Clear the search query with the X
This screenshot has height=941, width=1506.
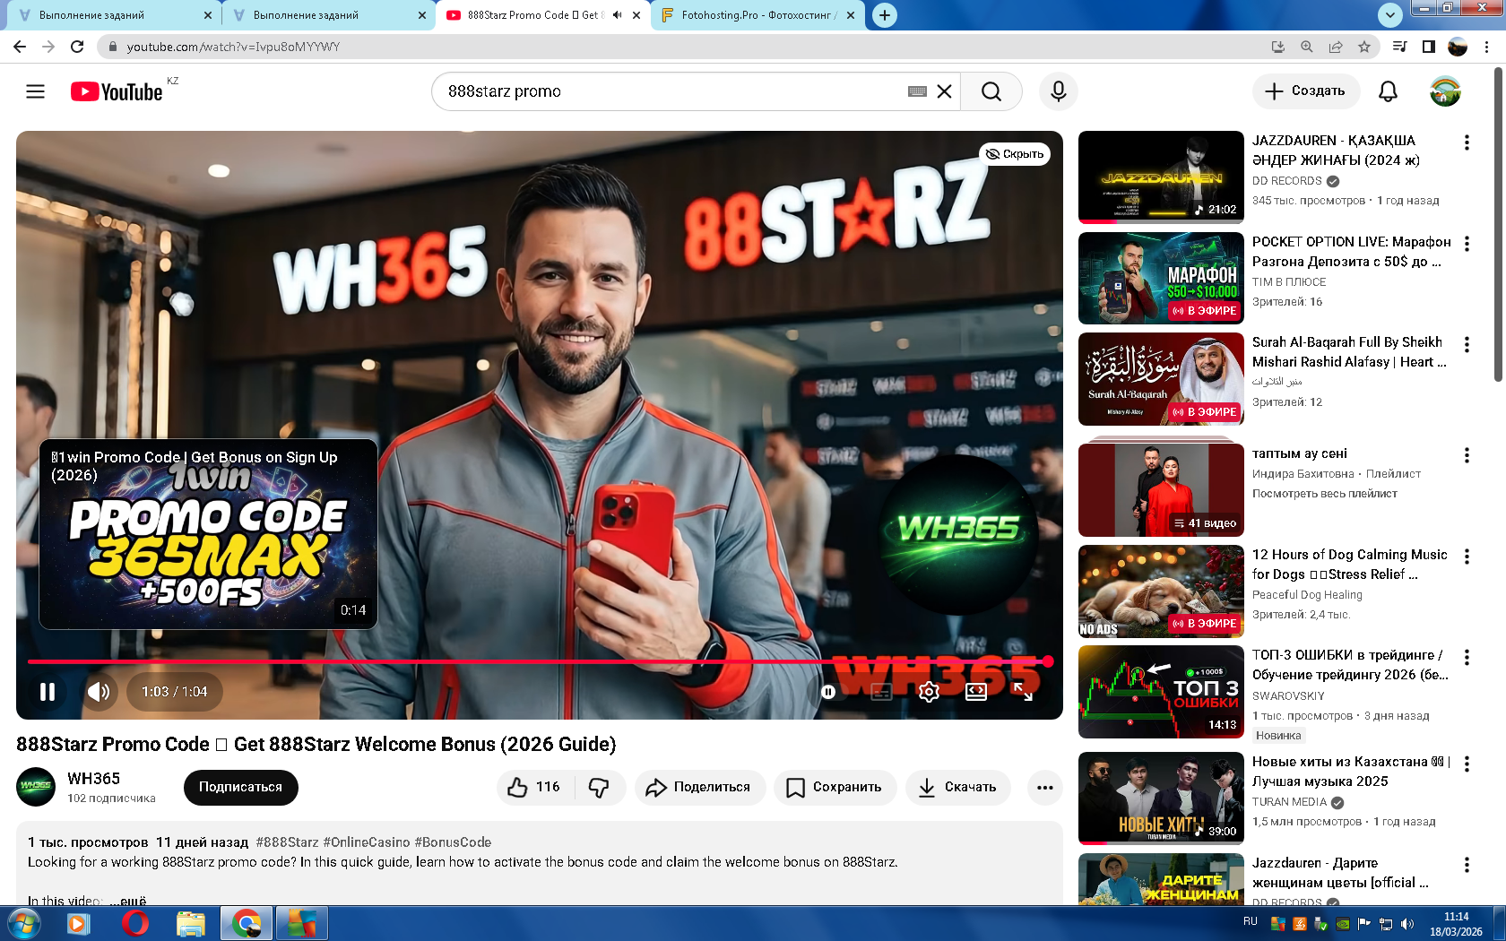[944, 91]
